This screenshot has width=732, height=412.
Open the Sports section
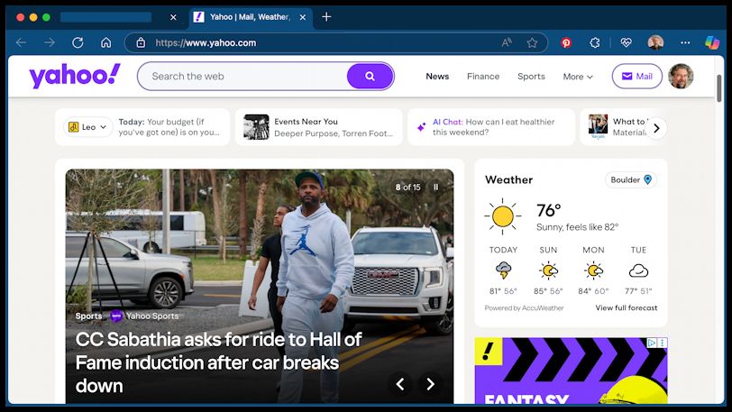[x=531, y=76]
